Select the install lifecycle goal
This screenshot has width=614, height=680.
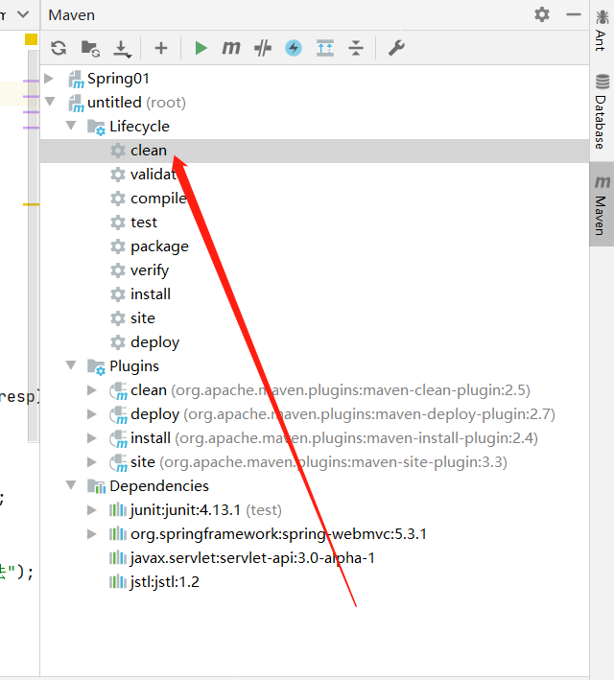click(151, 294)
